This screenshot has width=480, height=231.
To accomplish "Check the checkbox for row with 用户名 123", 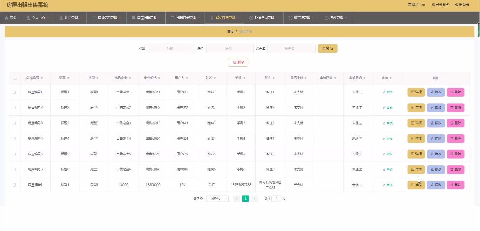I will [14, 185].
